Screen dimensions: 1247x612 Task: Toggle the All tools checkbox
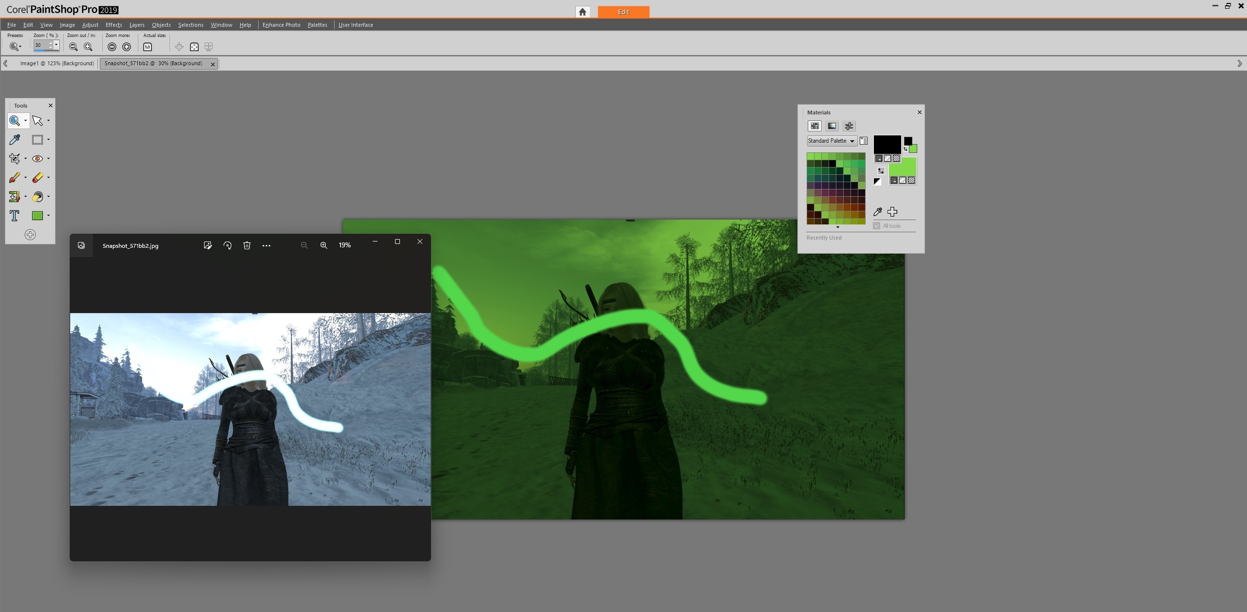coord(877,226)
